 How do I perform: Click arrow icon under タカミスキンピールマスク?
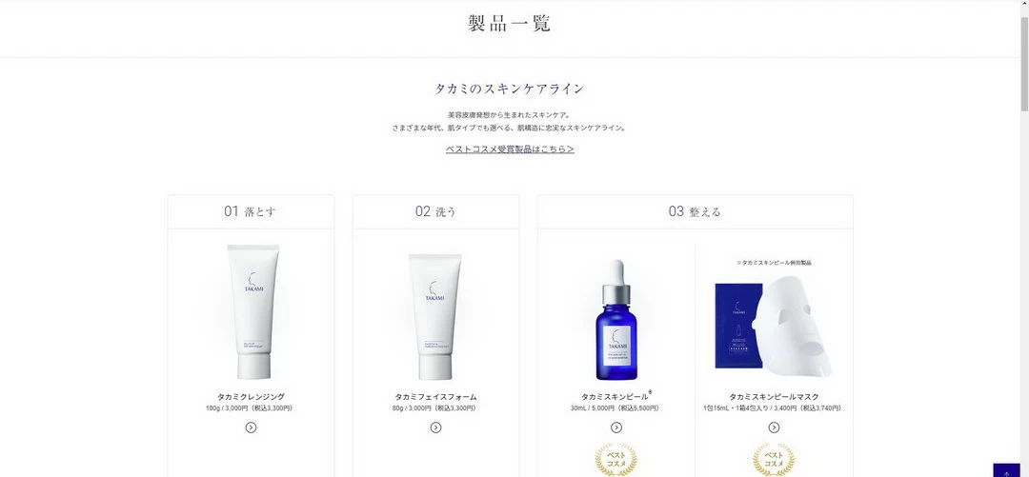click(774, 427)
